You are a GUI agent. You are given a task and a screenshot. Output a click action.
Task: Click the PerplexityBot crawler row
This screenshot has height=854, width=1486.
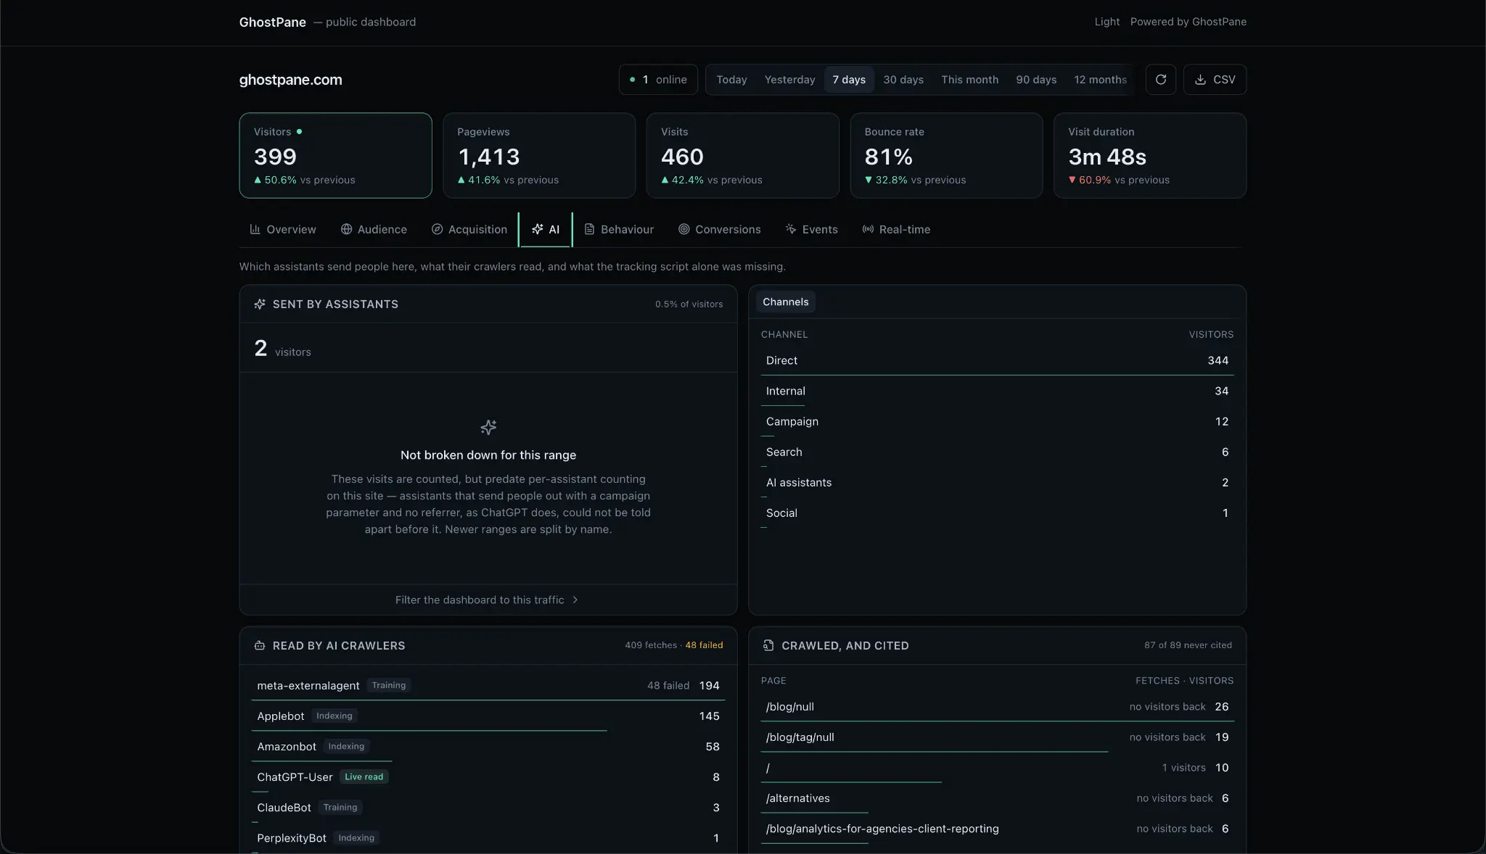[x=488, y=838]
